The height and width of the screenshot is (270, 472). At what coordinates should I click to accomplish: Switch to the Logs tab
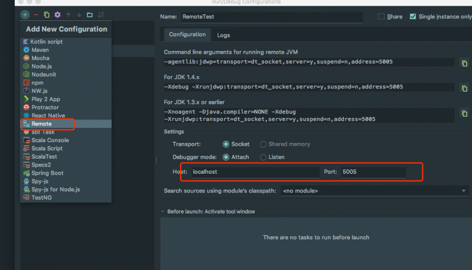(223, 35)
